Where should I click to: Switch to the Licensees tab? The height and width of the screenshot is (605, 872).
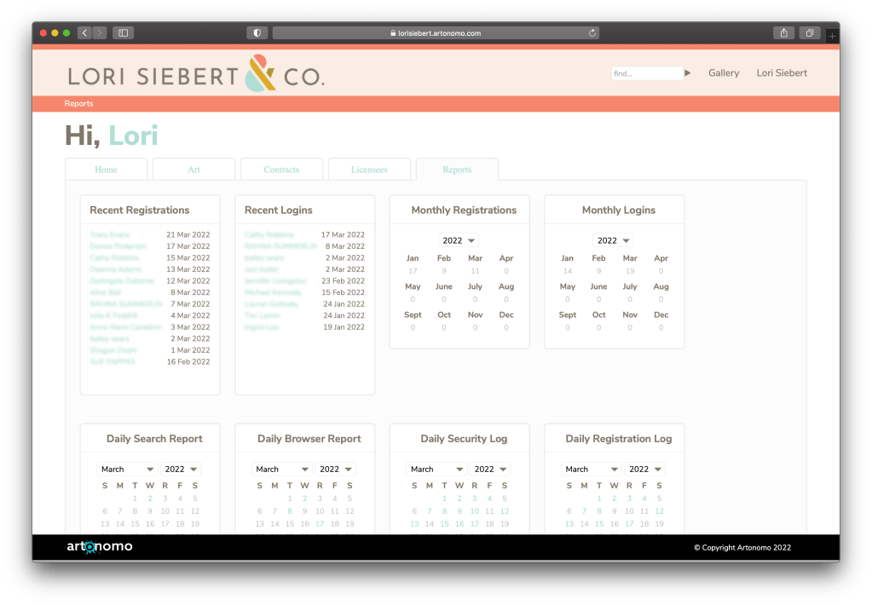(x=369, y=170)
